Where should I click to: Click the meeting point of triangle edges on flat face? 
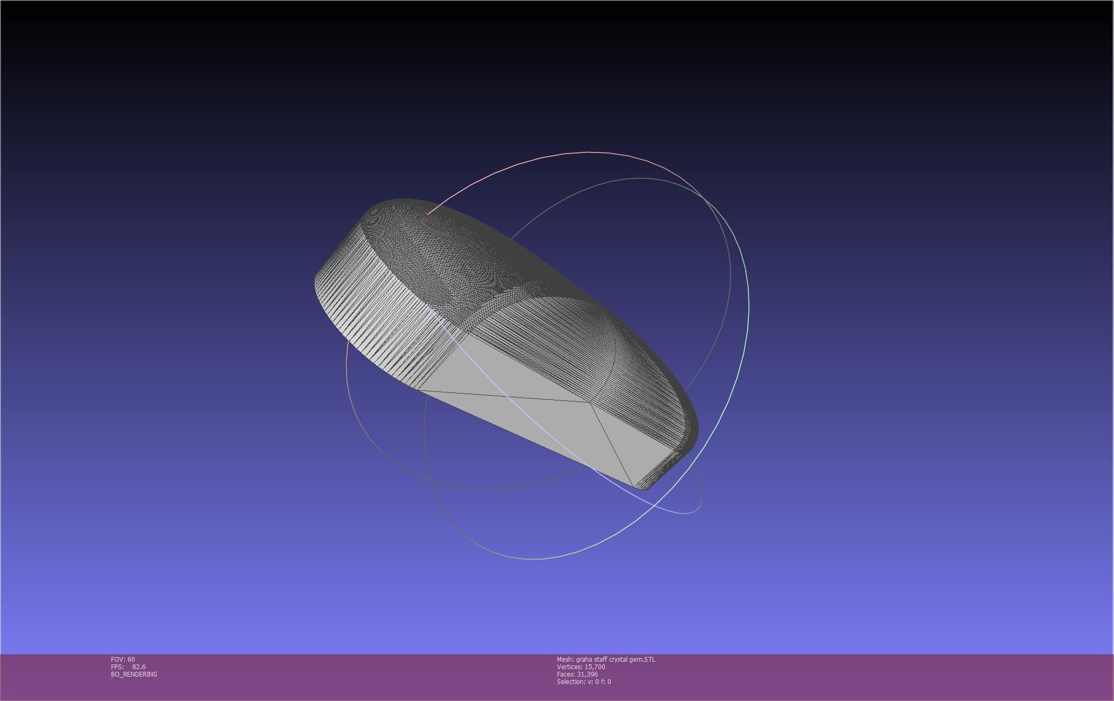(590, 403)
